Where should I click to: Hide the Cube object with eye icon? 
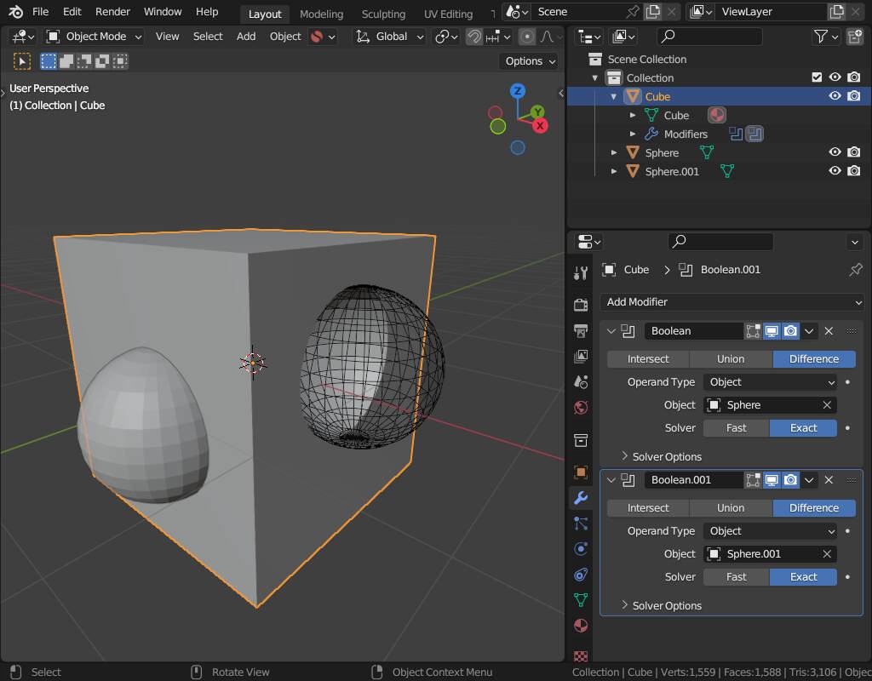click(x=835, y=96)
